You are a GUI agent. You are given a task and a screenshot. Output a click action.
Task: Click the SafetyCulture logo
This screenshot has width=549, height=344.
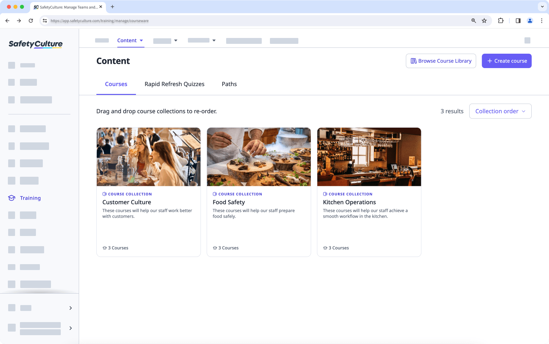[35, 44]
